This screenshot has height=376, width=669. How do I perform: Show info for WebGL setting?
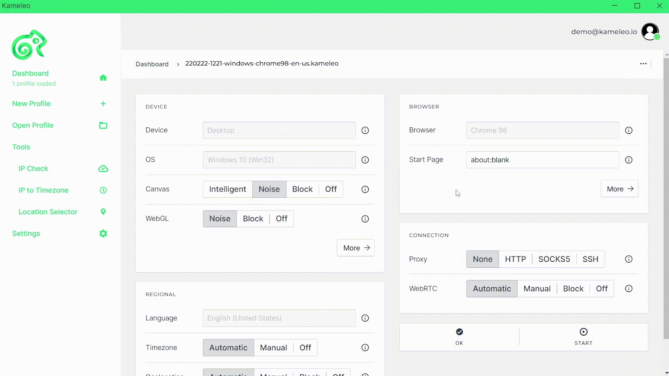[365, 219]
